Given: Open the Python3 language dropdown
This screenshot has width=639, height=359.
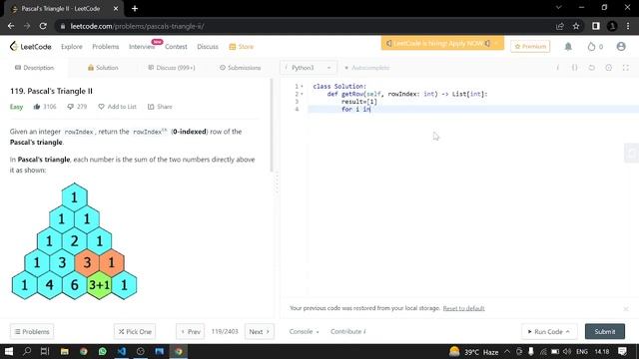Looking at the screenshot, I should (309, 68).
